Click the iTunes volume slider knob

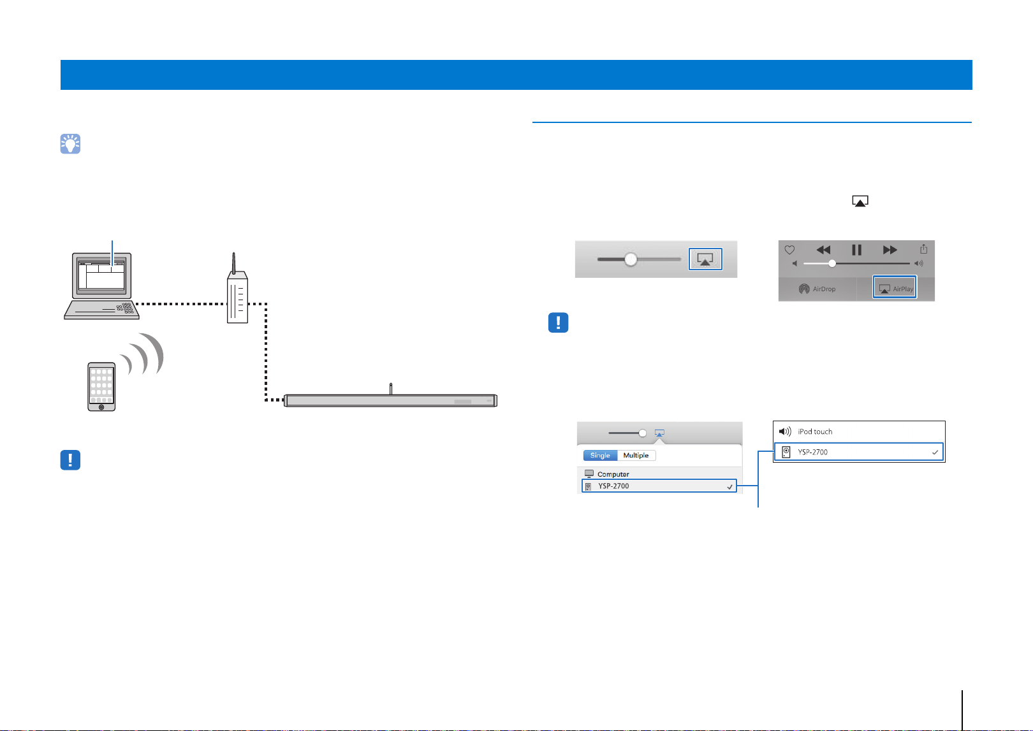pyautogui.click(x=631, y=259)
